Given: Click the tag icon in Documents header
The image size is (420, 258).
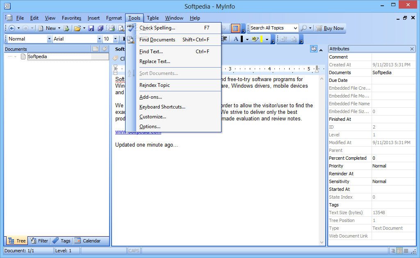Looking at the screenshot, I should click(105, 49).
